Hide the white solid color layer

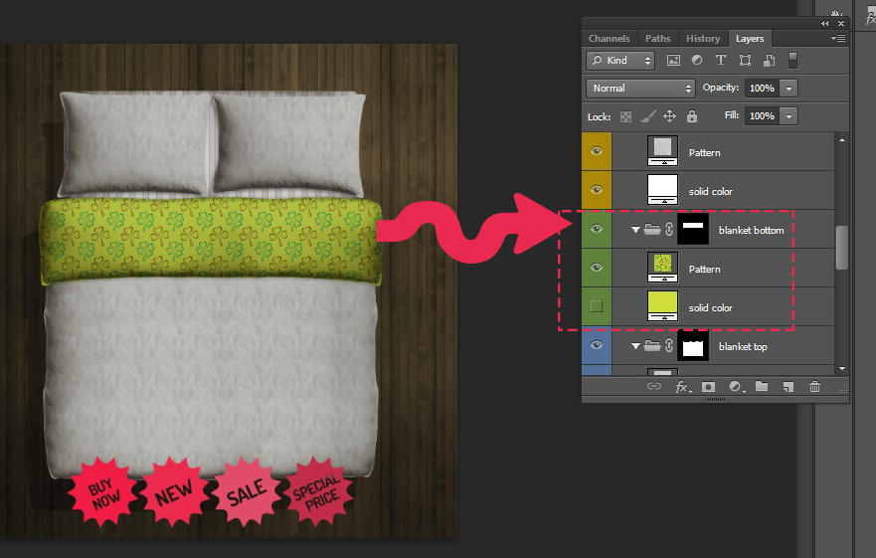[x=597, y=190]
